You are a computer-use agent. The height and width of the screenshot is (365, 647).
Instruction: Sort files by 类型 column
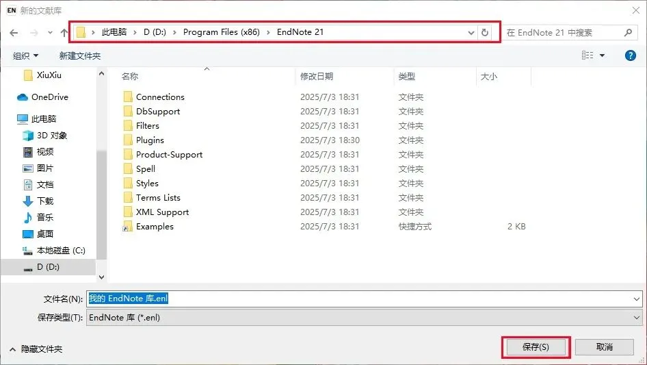coord(407,76)
